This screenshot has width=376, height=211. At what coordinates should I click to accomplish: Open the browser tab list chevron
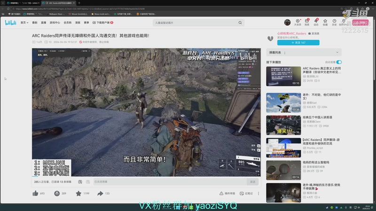tap(3, 3)
